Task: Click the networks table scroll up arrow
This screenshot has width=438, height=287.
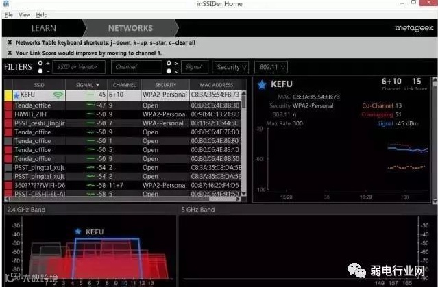Action: click(x=243, y=93)
